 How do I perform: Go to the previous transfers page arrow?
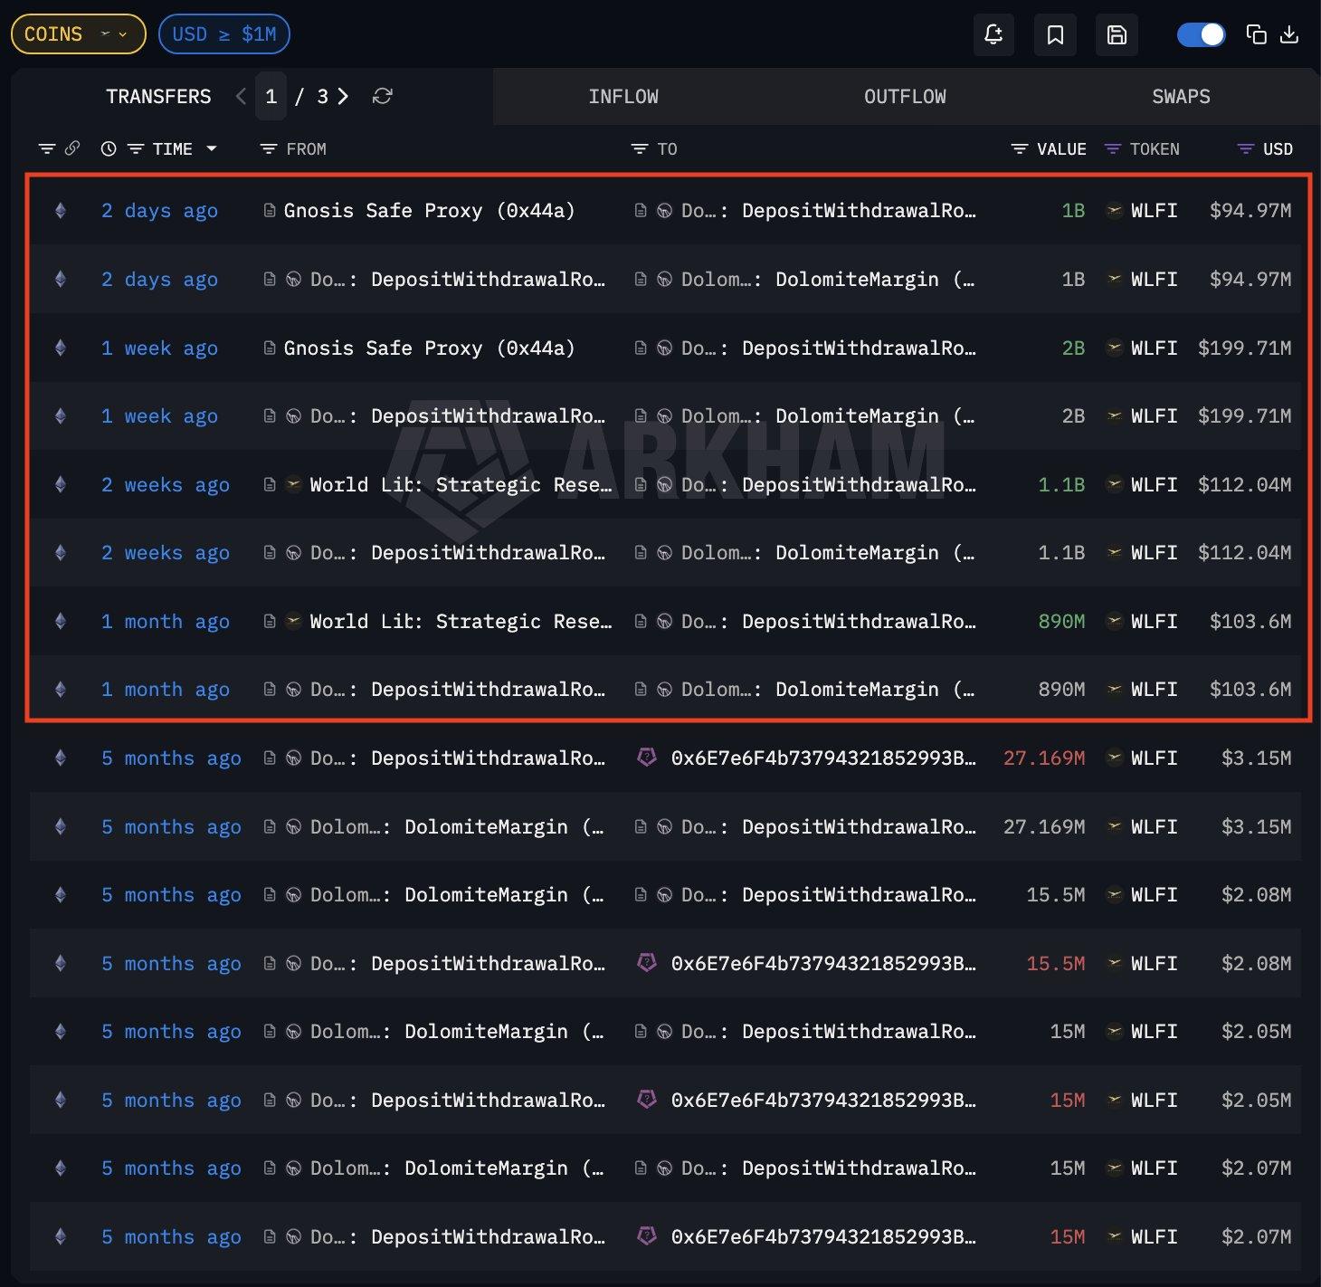point(241,96)
